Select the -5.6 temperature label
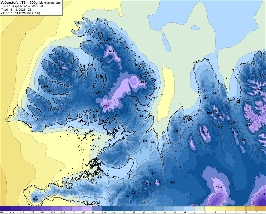The image size is (266, 214). pos(144,141)
